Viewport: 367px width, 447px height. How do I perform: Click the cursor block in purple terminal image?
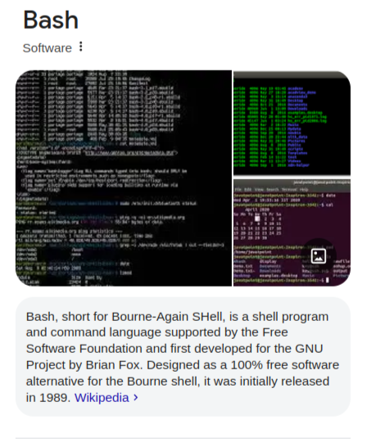[328, 280]
